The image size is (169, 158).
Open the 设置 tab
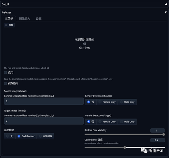pyautogui.click(x=39, y=19)
